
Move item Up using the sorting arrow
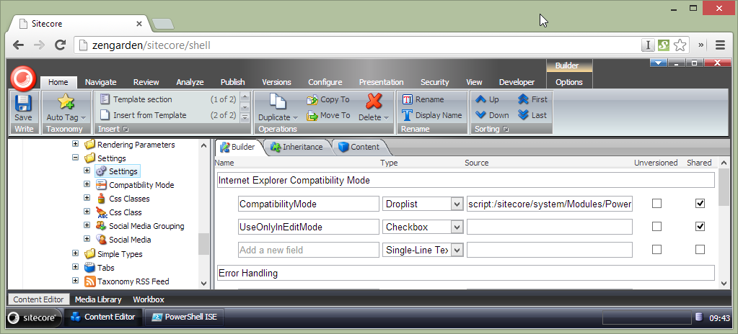(480, 99)
